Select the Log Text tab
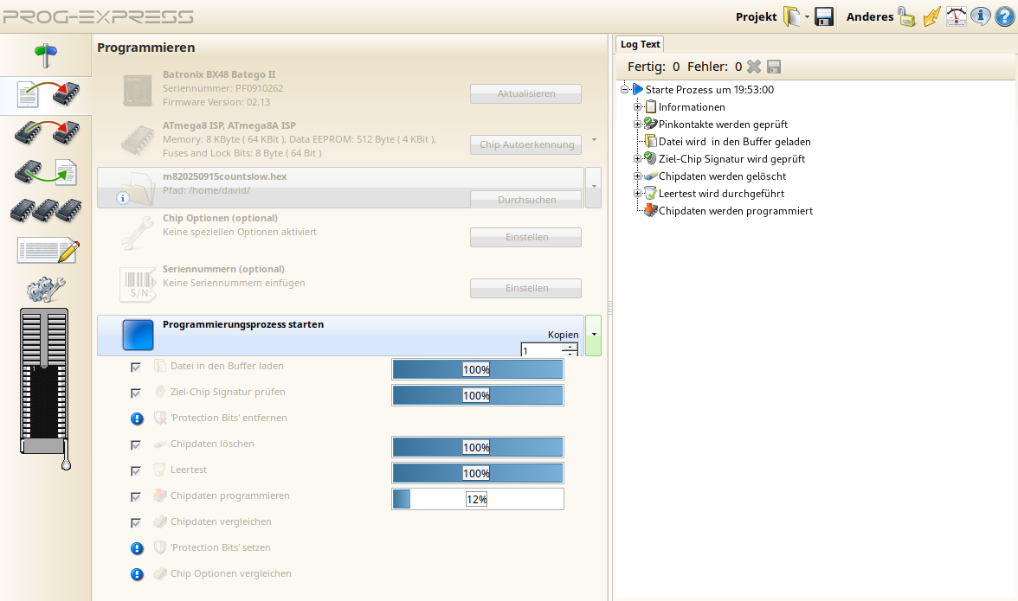The height and width of the screenshot is (601, 1018). coord(640,44)
